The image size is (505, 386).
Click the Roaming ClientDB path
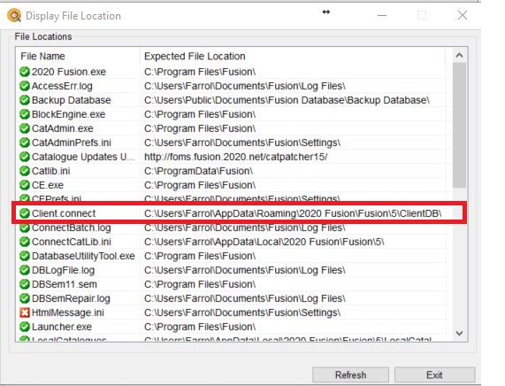(293, 213)
